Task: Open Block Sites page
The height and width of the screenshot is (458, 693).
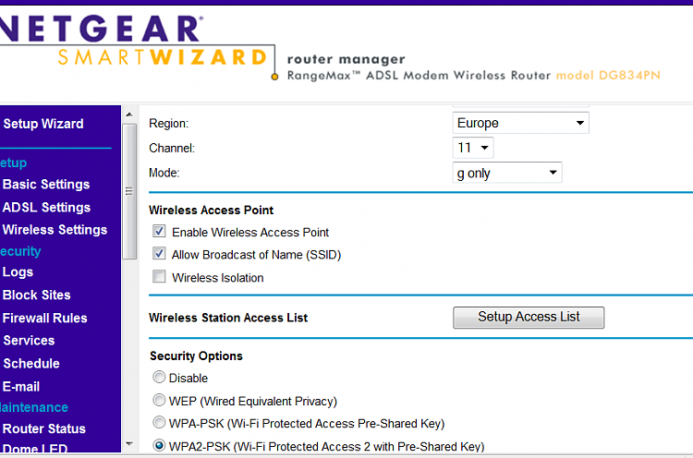Action: tap(37, 295)
